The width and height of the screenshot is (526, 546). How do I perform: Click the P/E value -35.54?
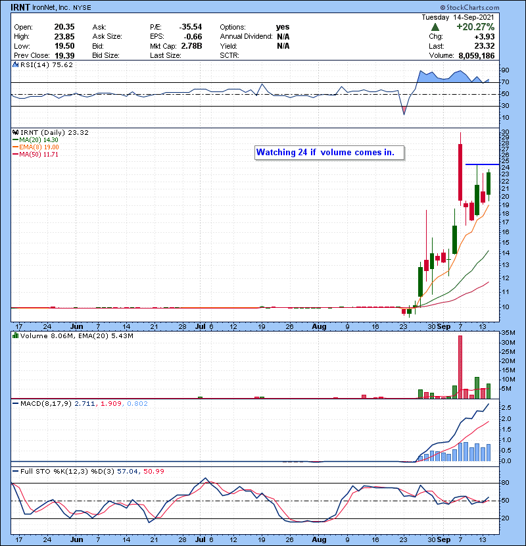(x=191, y=27)
